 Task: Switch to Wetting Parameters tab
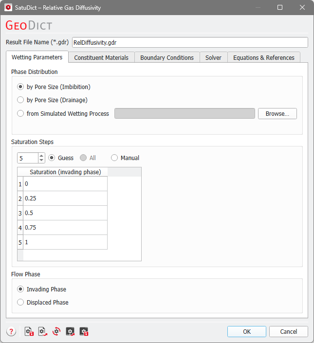tap(37, 57)
